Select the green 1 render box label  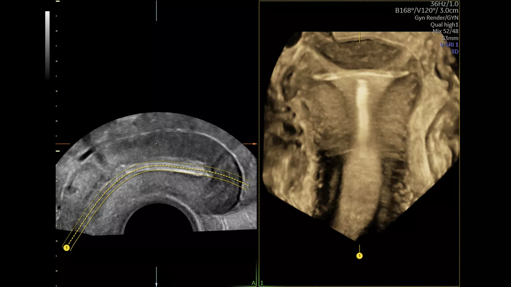coord(262,283)
